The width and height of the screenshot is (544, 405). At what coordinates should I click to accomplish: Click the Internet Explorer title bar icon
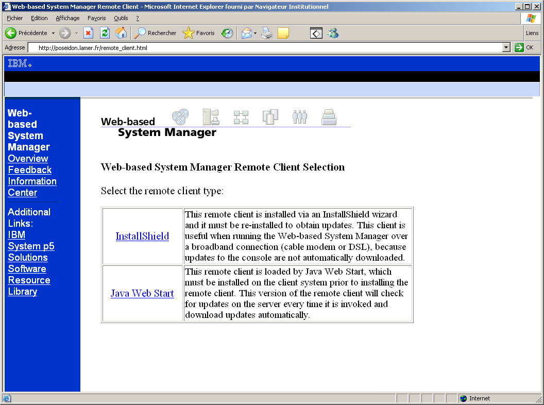click(7, 7)
